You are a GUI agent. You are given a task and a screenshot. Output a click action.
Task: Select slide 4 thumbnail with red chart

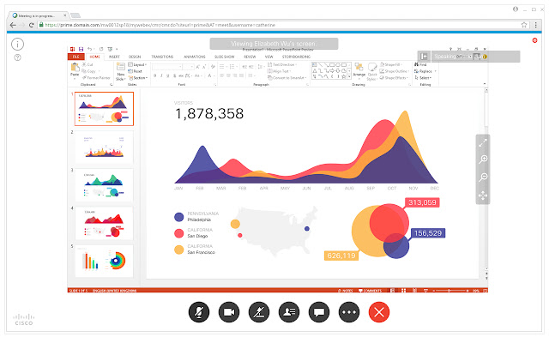[104, 223]
